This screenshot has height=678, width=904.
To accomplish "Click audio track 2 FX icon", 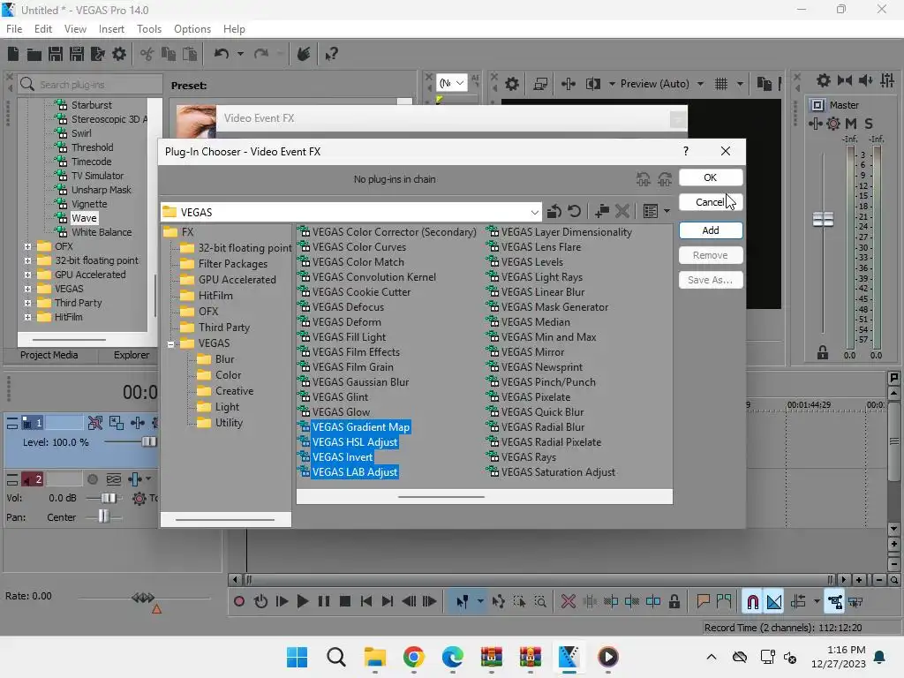I will 139,498.
